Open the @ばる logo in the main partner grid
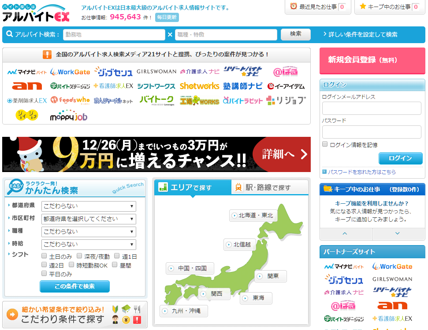The image size is (428, 330). (x=286, y=71)
